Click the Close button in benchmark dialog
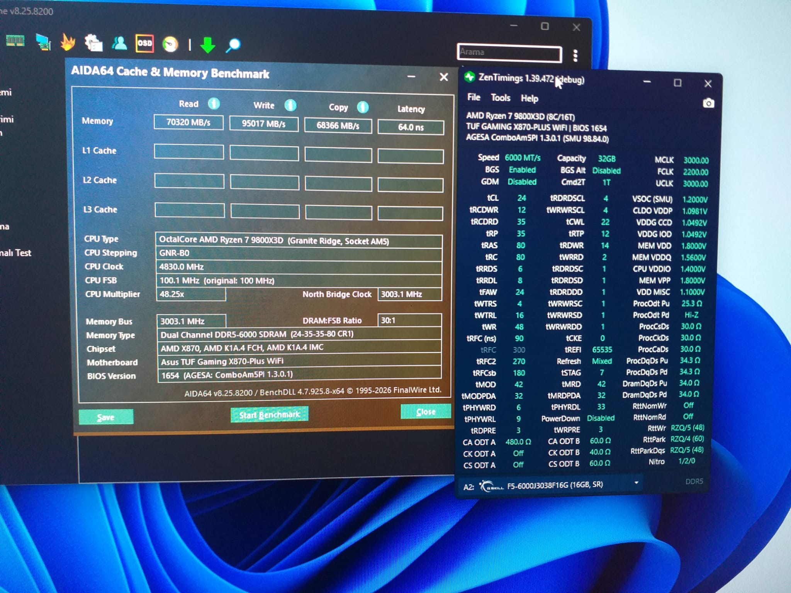The height and width of the screenshot is (593, 791). click(426, 412)
